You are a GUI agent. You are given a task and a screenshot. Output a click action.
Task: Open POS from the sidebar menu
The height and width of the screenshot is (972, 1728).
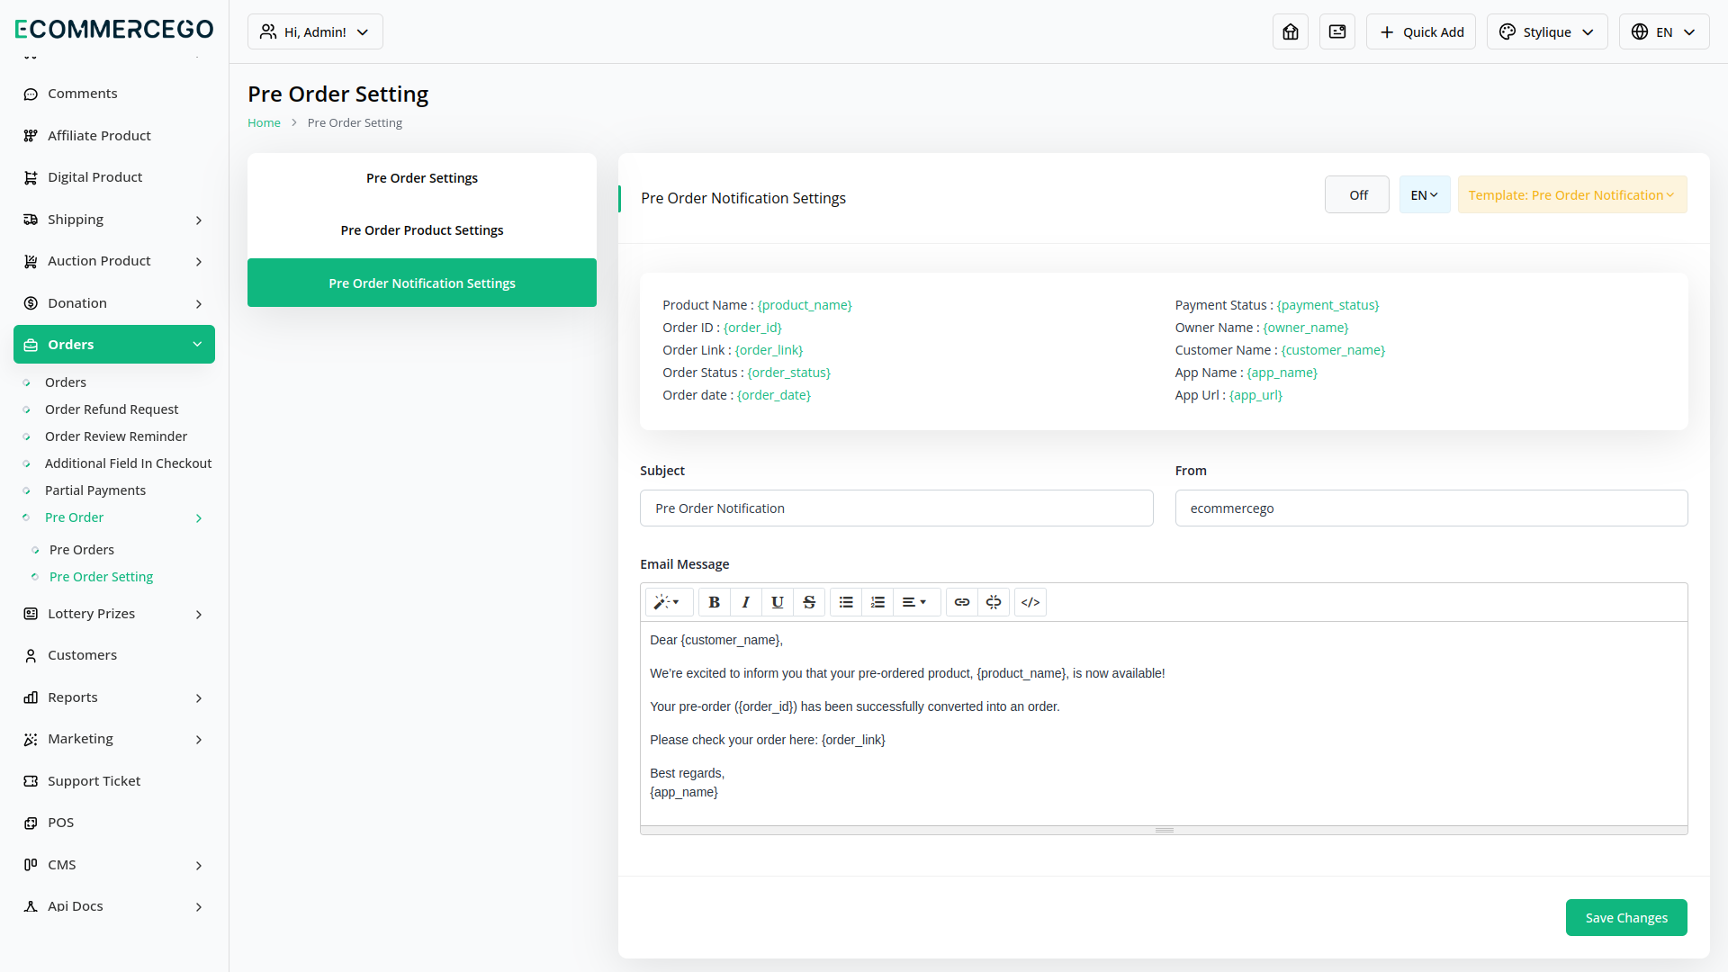coord(114,823)
